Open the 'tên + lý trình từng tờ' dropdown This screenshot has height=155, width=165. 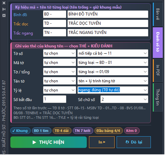[113, 81]
